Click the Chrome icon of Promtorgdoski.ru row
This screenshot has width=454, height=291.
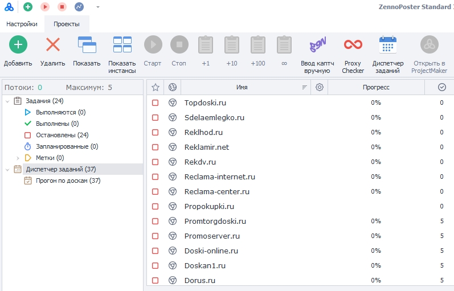173,221
